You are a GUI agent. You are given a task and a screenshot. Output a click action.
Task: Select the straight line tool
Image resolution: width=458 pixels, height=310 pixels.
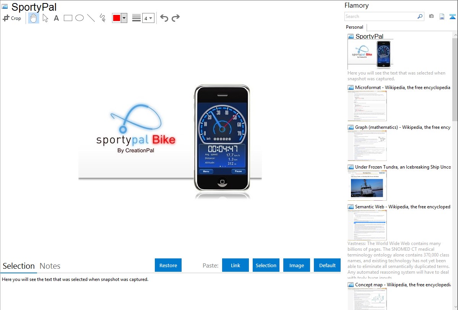[x=91, y=18]
